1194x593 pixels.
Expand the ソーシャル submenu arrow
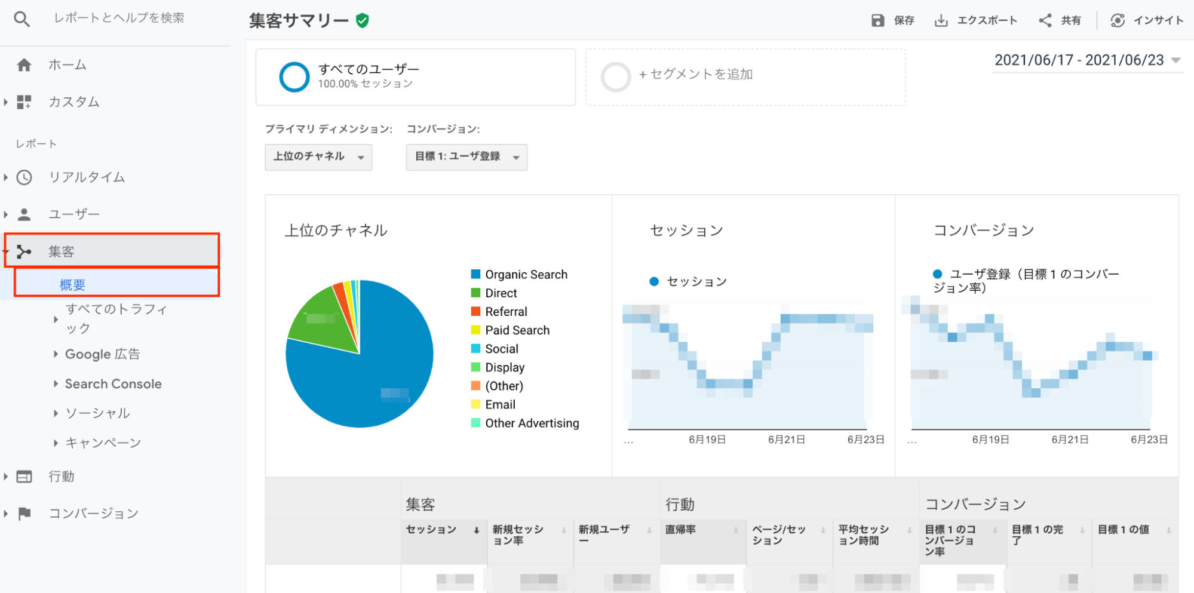[56, 413]
